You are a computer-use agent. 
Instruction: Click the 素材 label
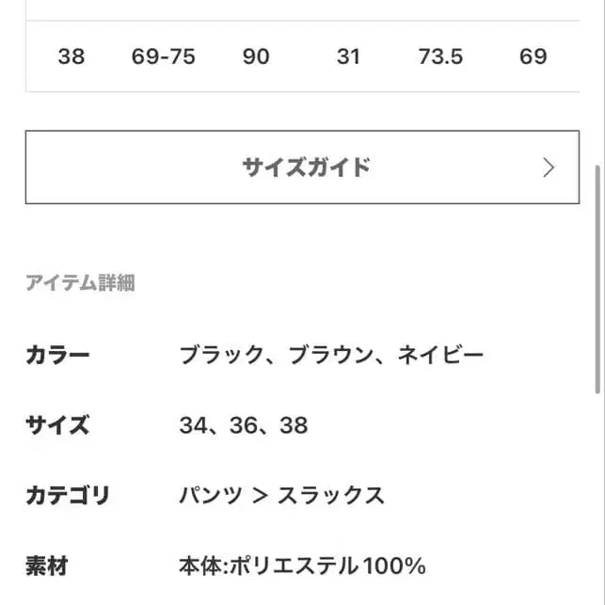pos(47,566)
